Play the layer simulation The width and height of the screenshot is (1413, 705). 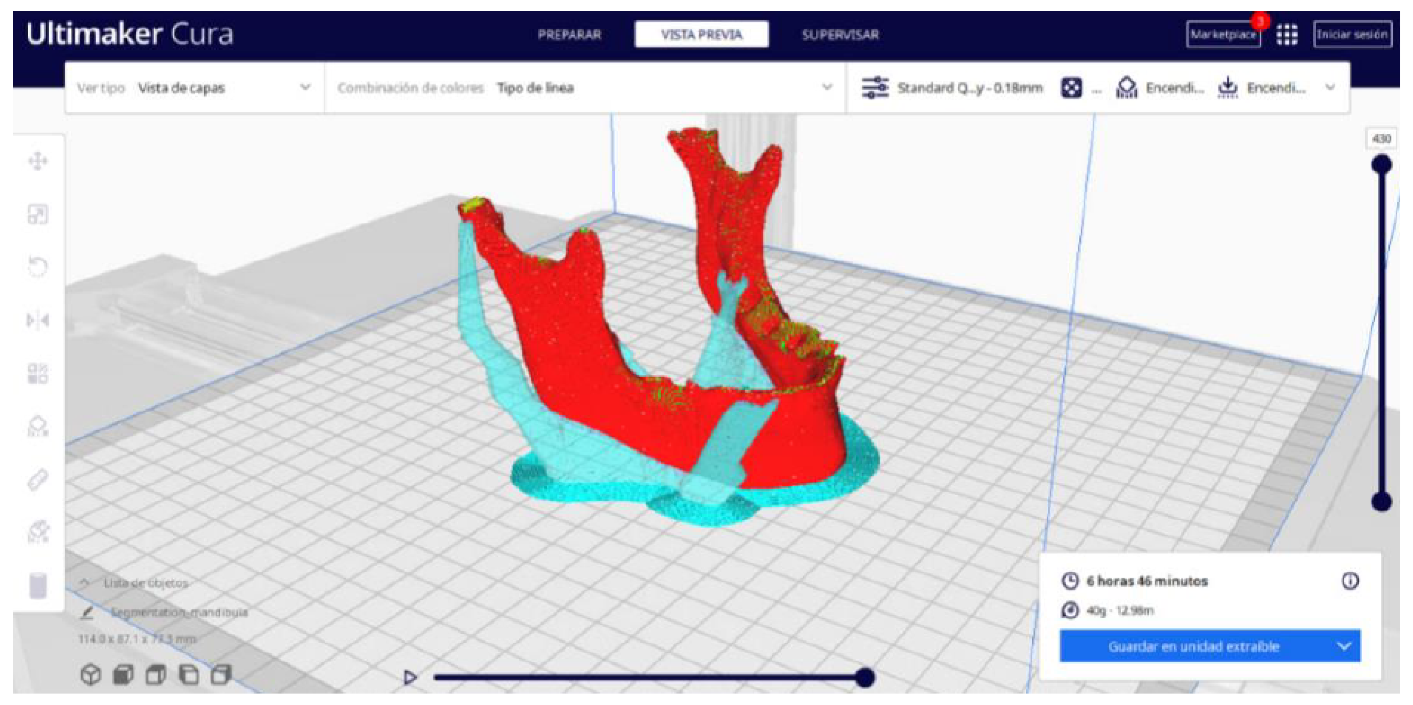click(x=410, y=677)
